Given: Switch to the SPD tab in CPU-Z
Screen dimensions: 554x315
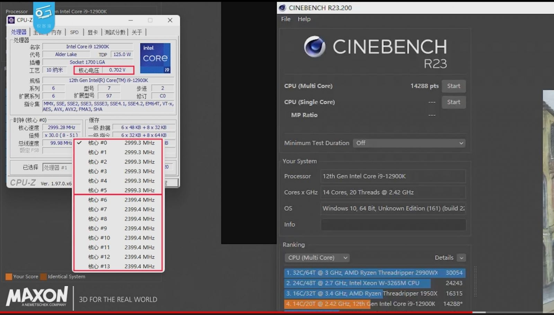Looking at the screenshot, I should tap(74, 32).
